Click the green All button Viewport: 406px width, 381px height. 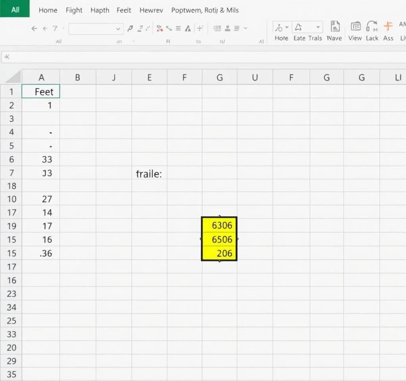coord(15,9)
